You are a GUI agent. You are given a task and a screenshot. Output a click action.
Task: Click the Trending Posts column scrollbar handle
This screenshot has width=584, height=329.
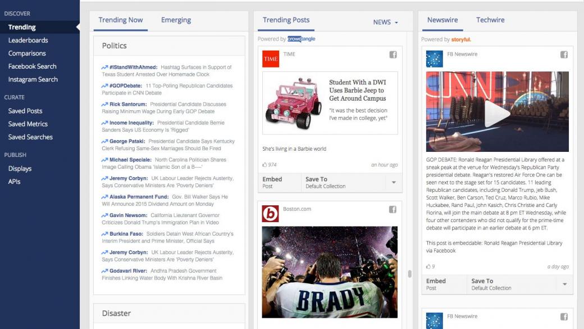pyautogui.click(x=410, y=274)
